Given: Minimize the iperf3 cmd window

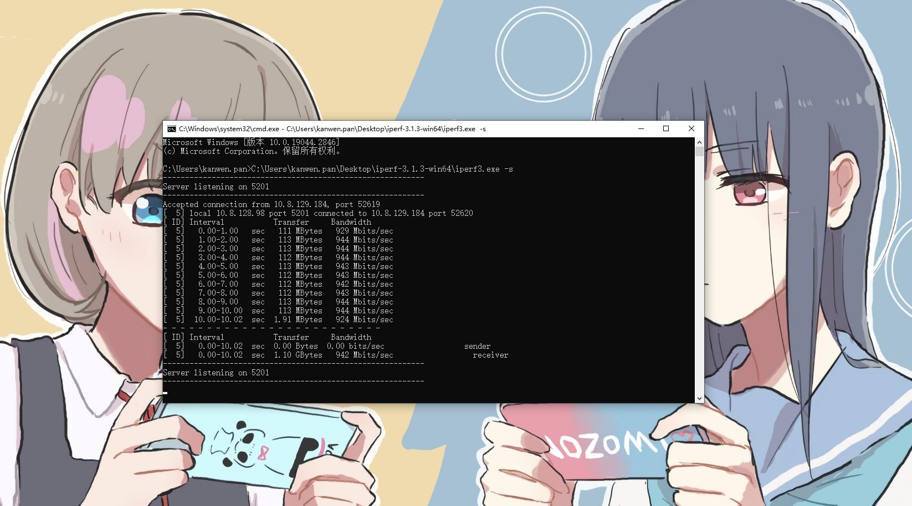Looking at the screenshot, I should [641, 129].
